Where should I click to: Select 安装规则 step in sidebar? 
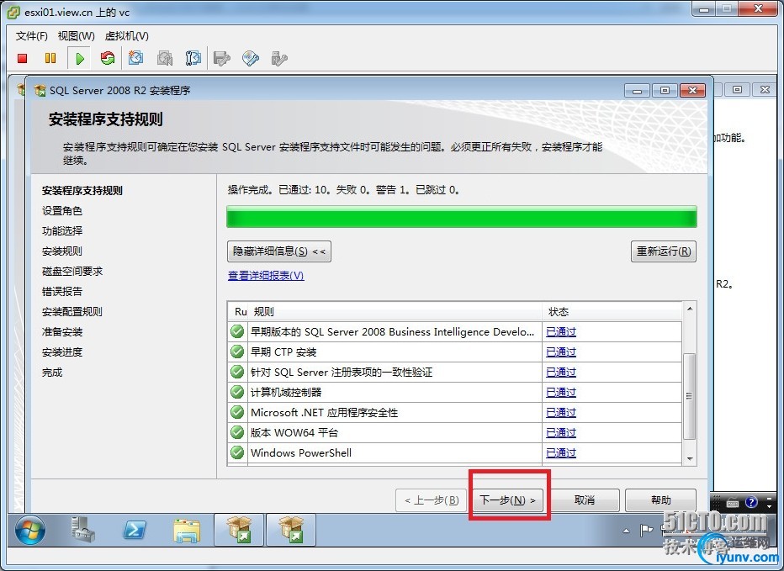[x=62, y=251]
